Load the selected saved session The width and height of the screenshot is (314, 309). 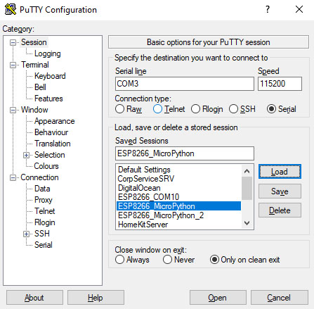tap(280, 172)
